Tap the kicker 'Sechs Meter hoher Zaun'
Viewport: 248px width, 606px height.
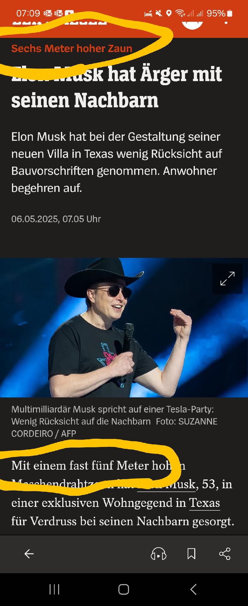72,49
